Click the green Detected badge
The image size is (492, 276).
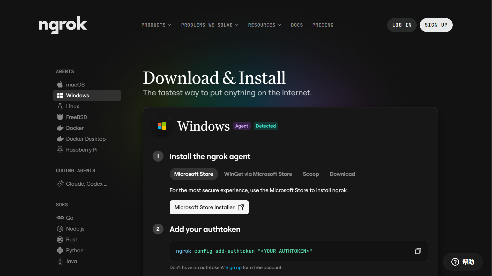(266, 126)
